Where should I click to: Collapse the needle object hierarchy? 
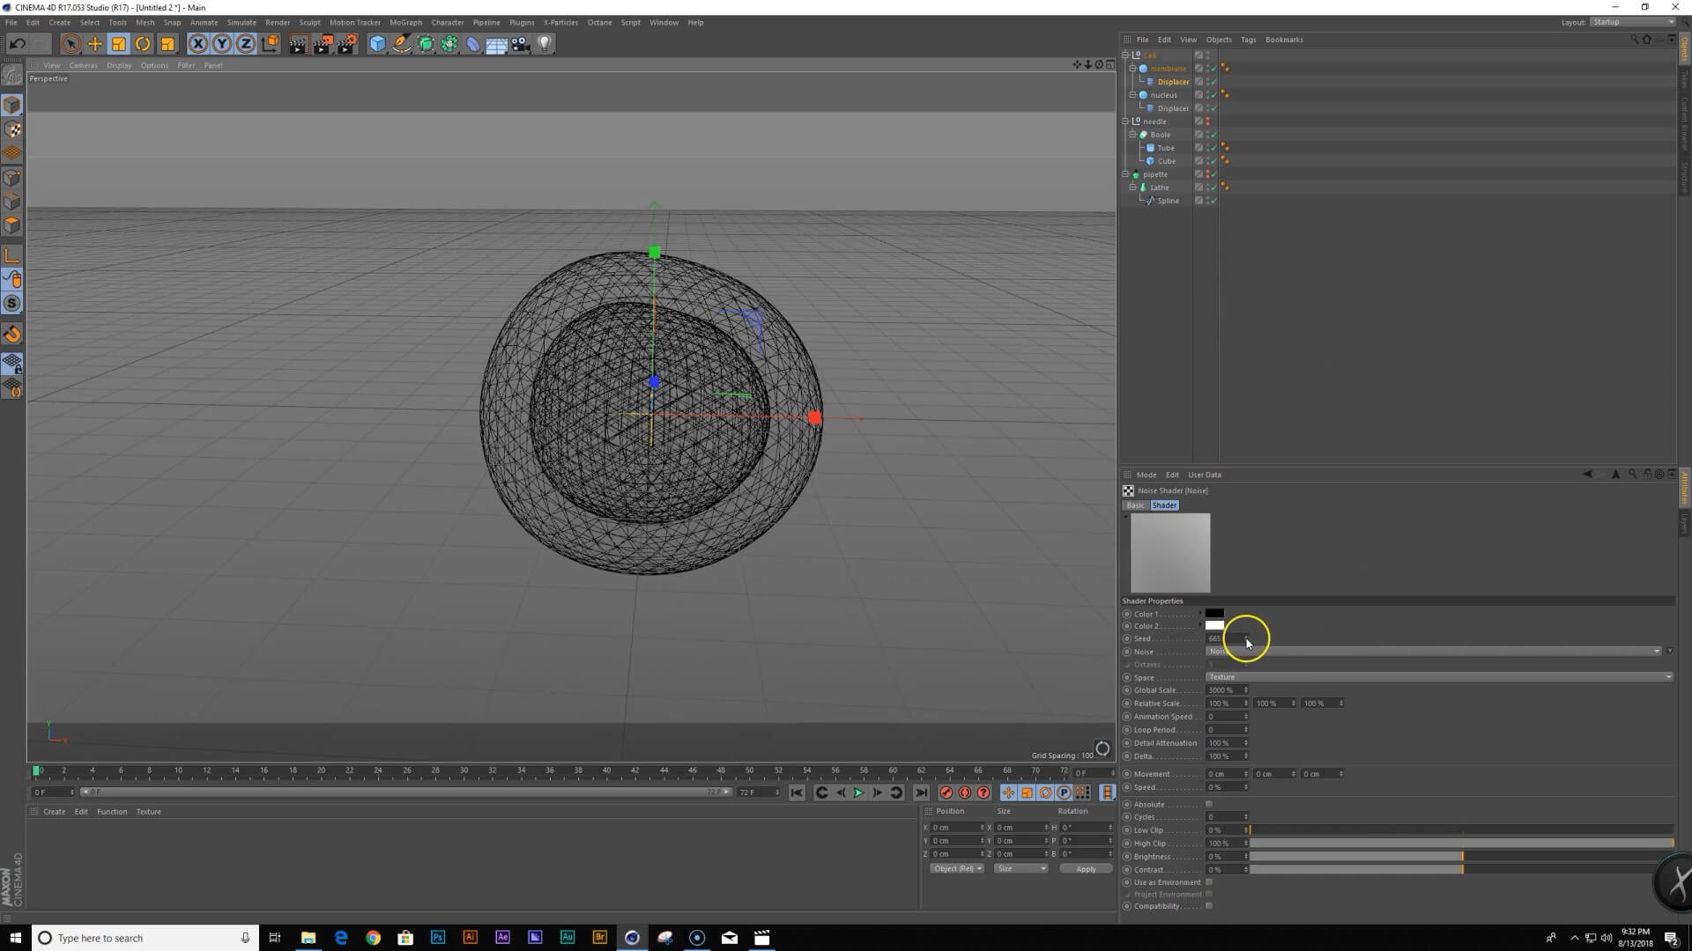click(x=1125, y=122)
